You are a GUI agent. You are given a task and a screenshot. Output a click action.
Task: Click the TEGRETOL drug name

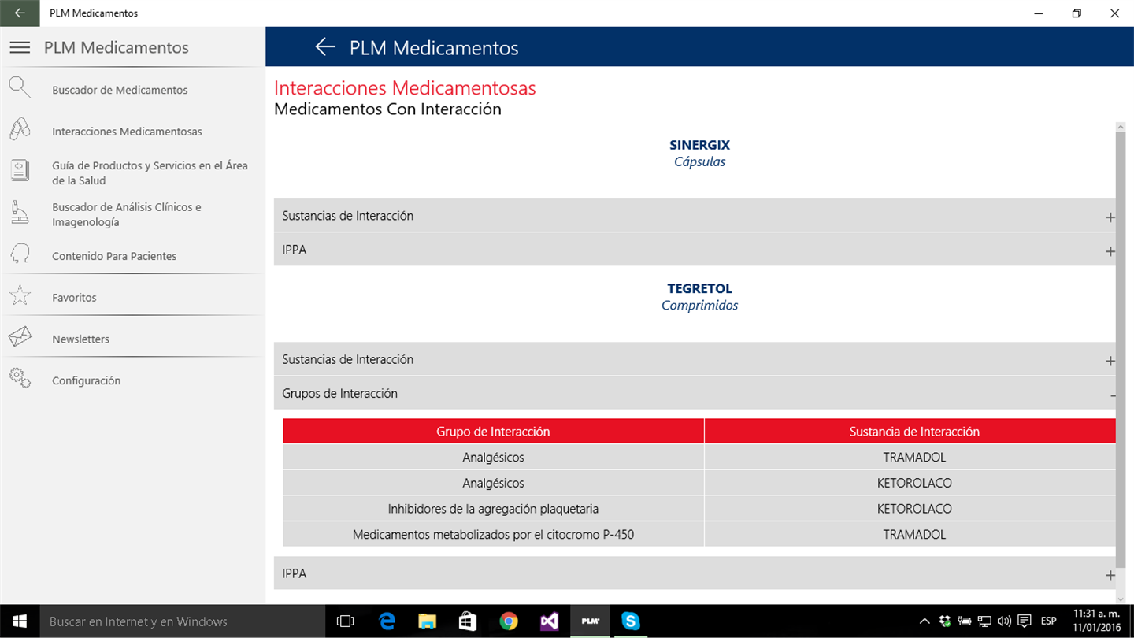point(699,288)
